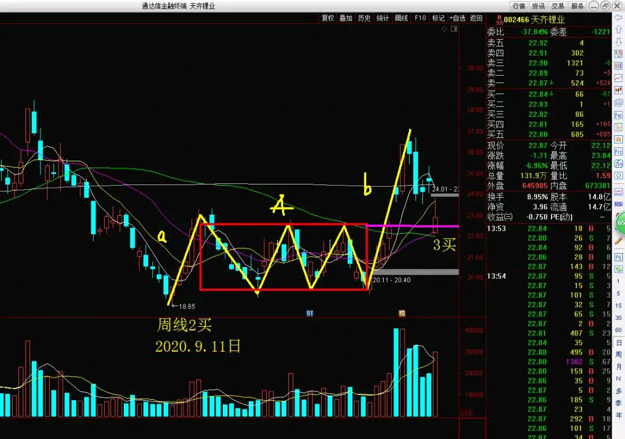Viewport: 625px width, 439px height.
Task: Click the 002466 天齐锂业 stock title
Action: (x=534, y=20)
